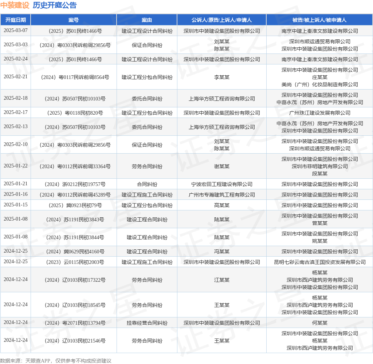The image size is (373, 364).
Task: Click the date cell 2025-03-03
Action: [x=15, y=45]
